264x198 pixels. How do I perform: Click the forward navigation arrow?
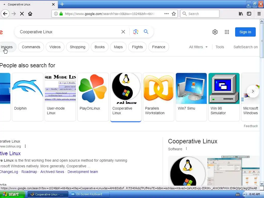(x=14, y=14)
